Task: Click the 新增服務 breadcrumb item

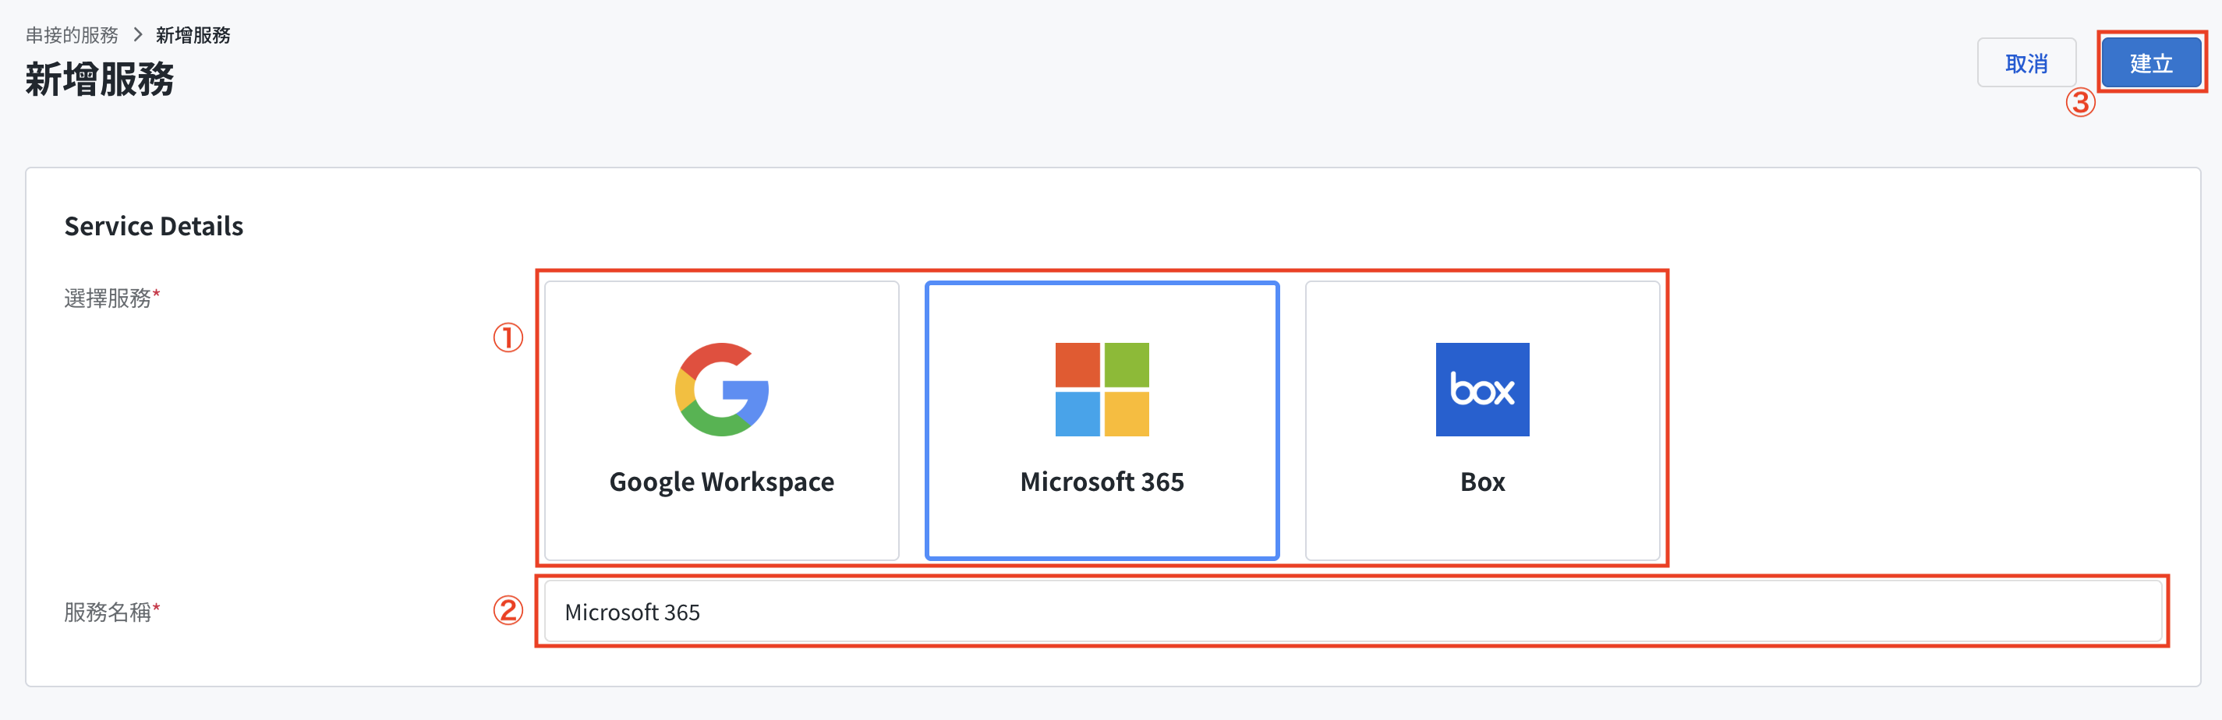Action: 193,35
